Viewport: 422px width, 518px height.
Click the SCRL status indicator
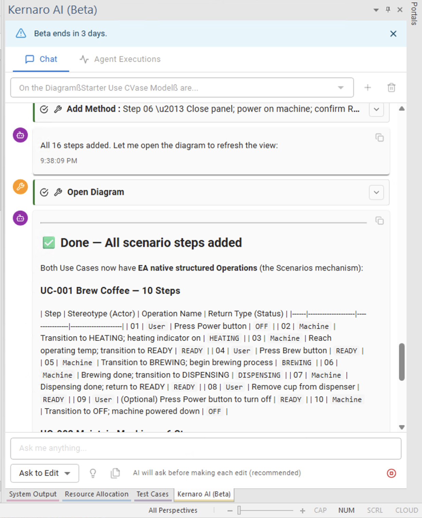click(x=375, y=510)
